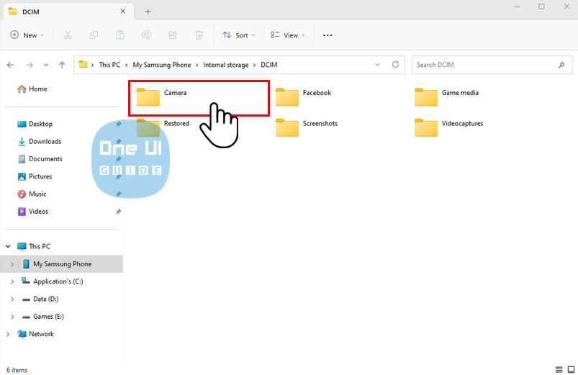This screenshot has width=578, height=375.
Task: Click the New button in toolbar
Action: 27,35
